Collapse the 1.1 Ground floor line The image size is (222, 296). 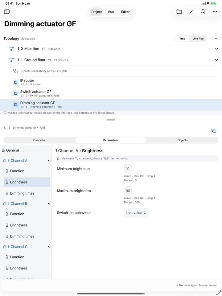(x=216, y=60)
